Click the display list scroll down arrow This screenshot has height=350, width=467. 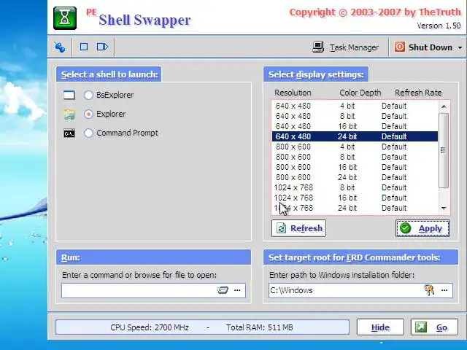[444, 208]
